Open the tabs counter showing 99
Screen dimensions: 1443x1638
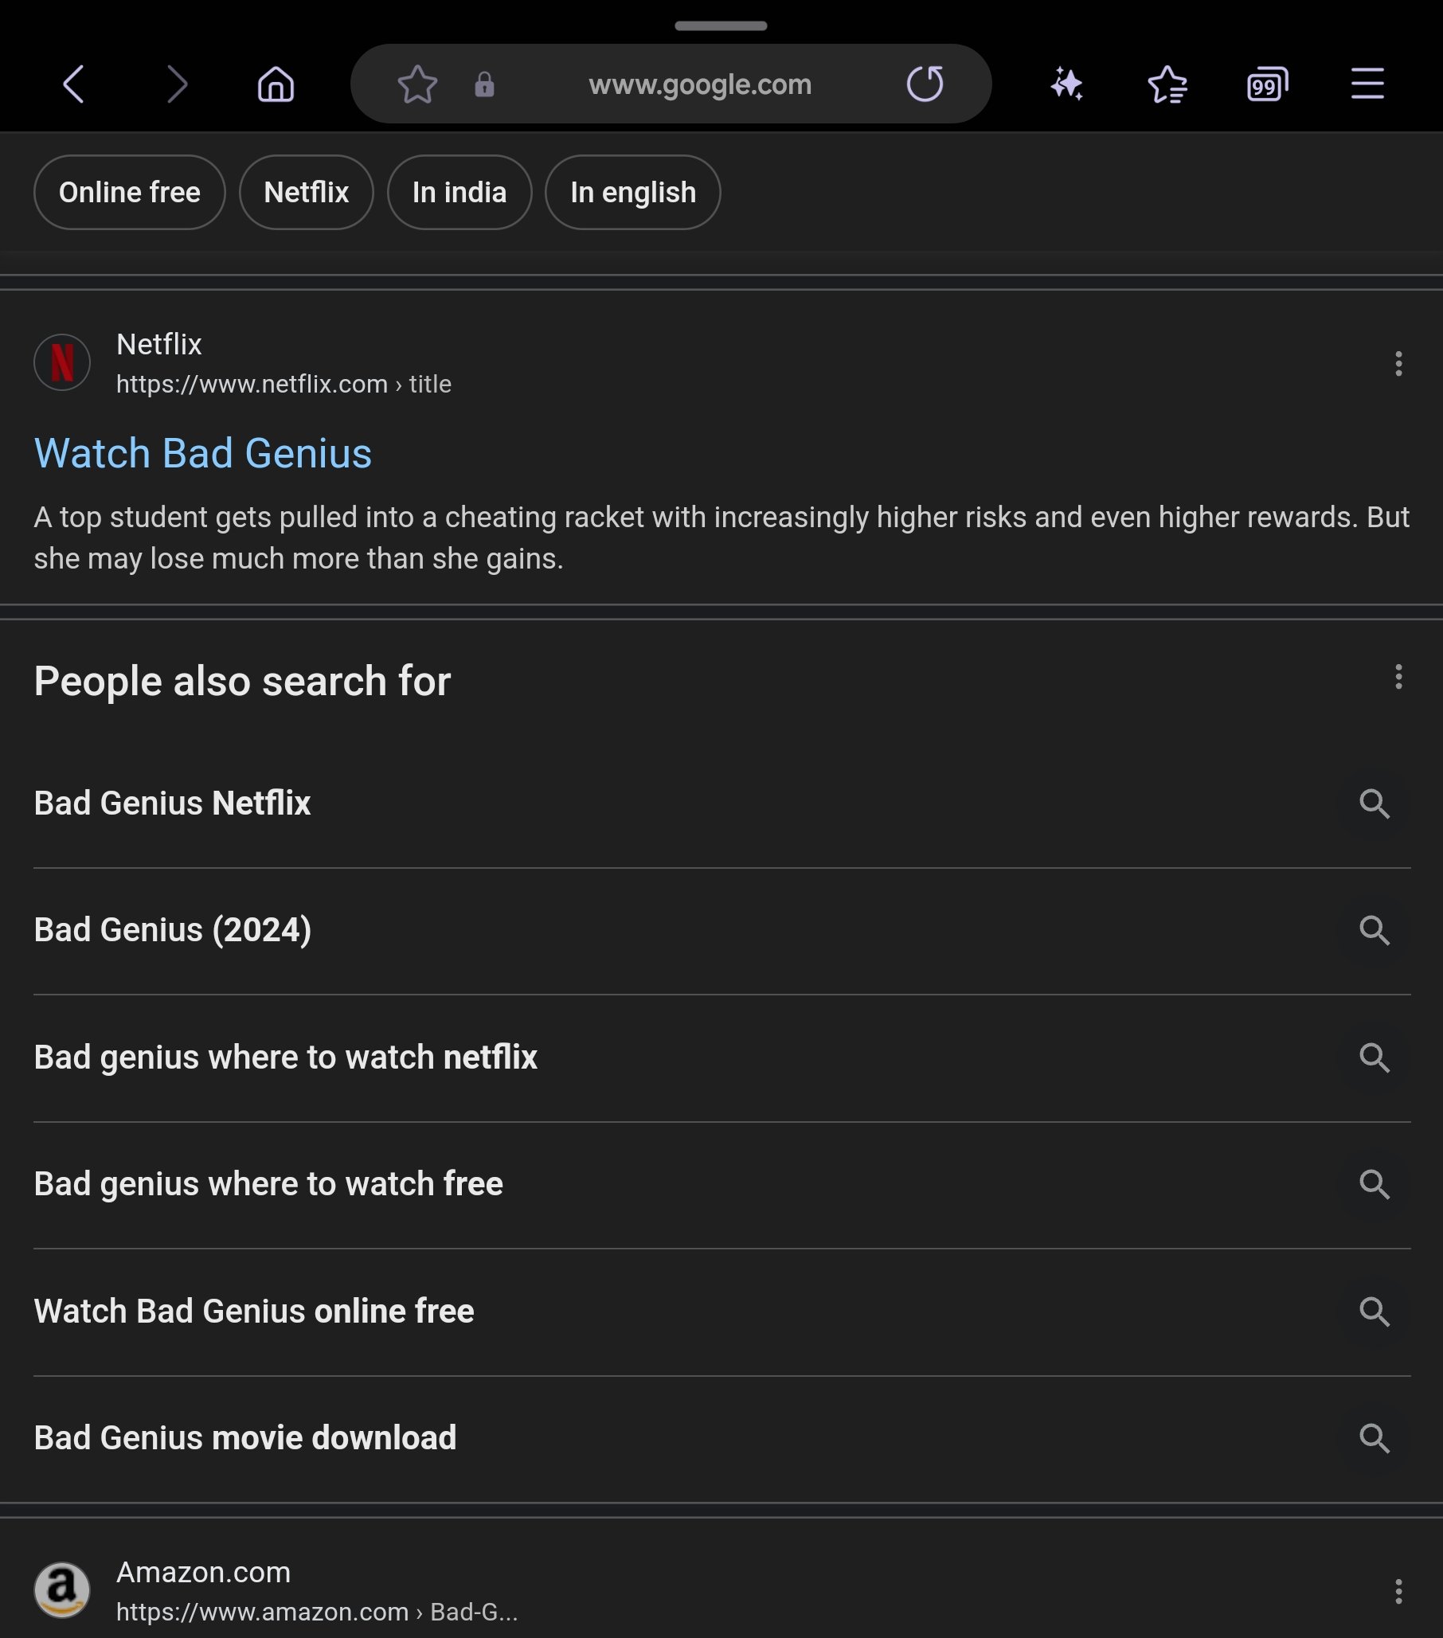(x=1267, y=84)
